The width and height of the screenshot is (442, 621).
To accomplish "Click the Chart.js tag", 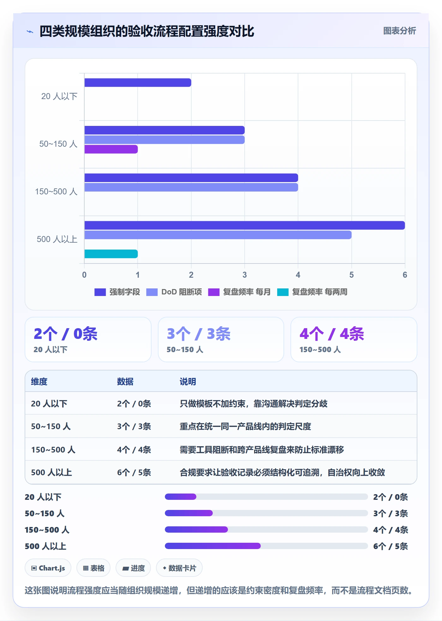I will 48,568.
